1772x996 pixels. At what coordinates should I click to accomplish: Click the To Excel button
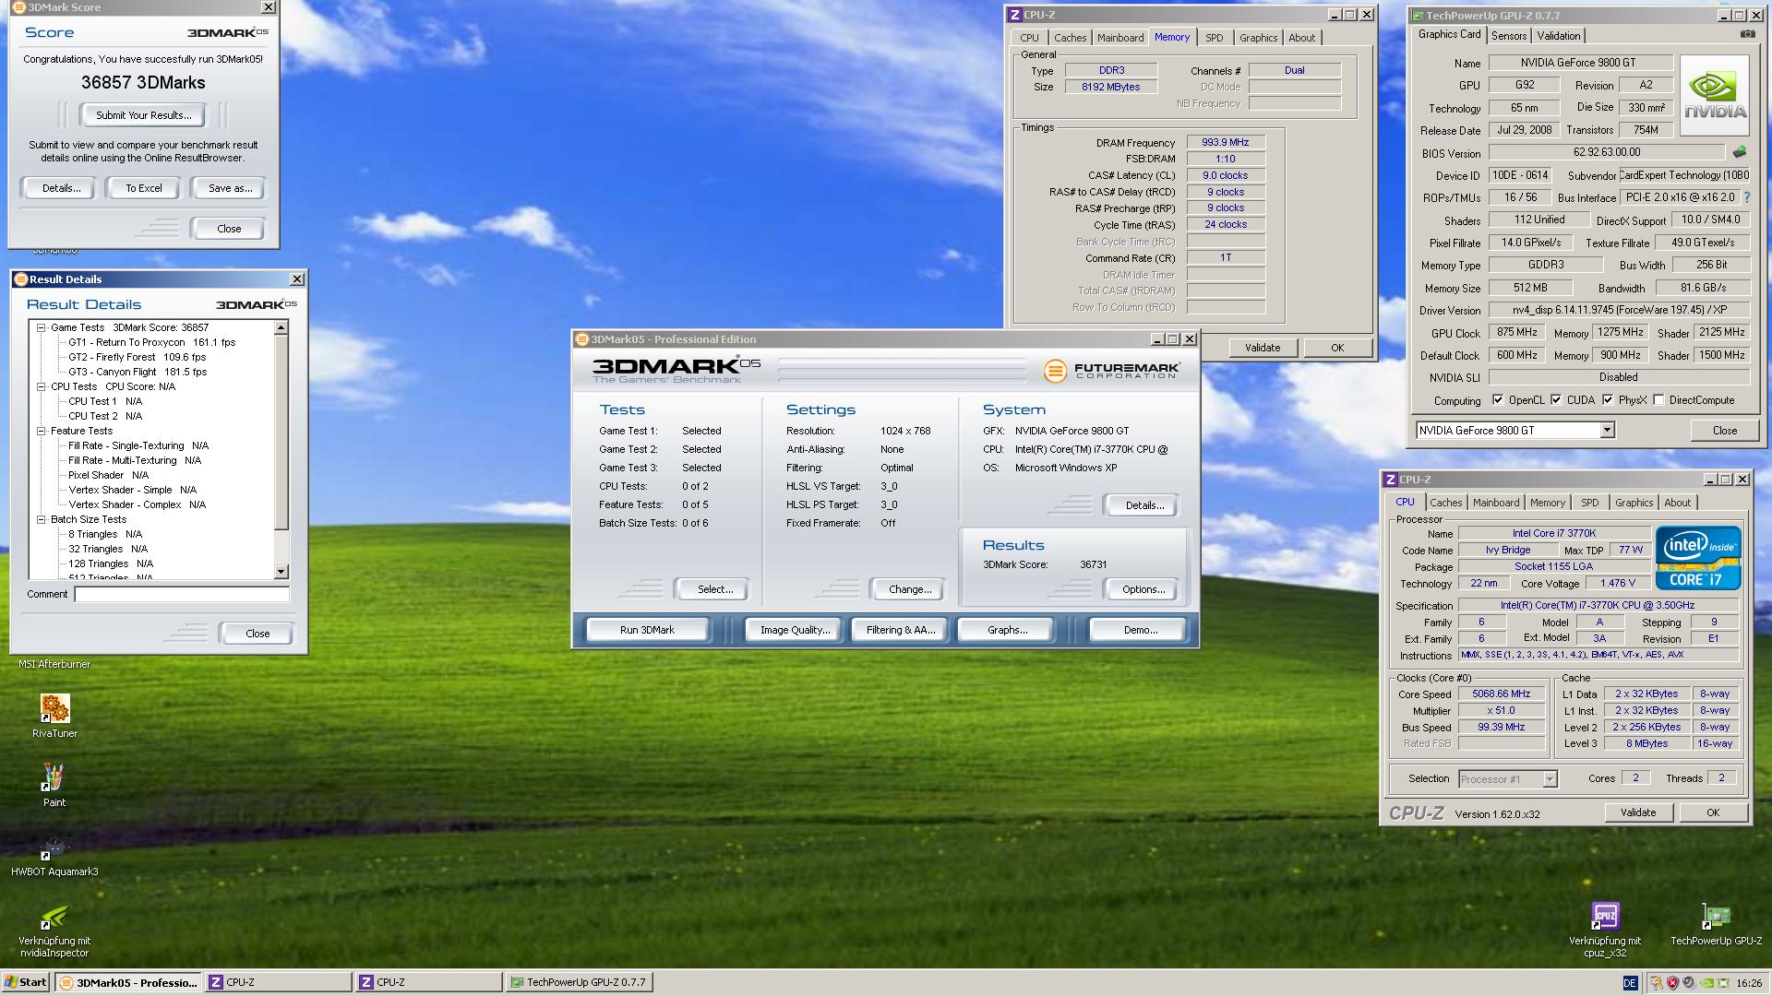point(144,188)
